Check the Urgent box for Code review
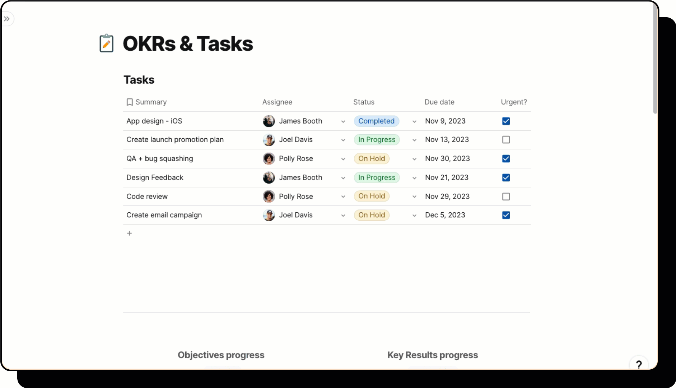This screenshot has height=388, width=676. tap(506, 197)
